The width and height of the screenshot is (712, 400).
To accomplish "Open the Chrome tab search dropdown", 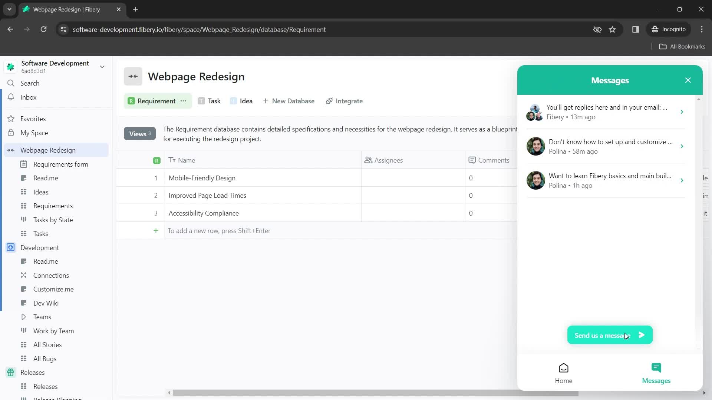I will 9,9.
